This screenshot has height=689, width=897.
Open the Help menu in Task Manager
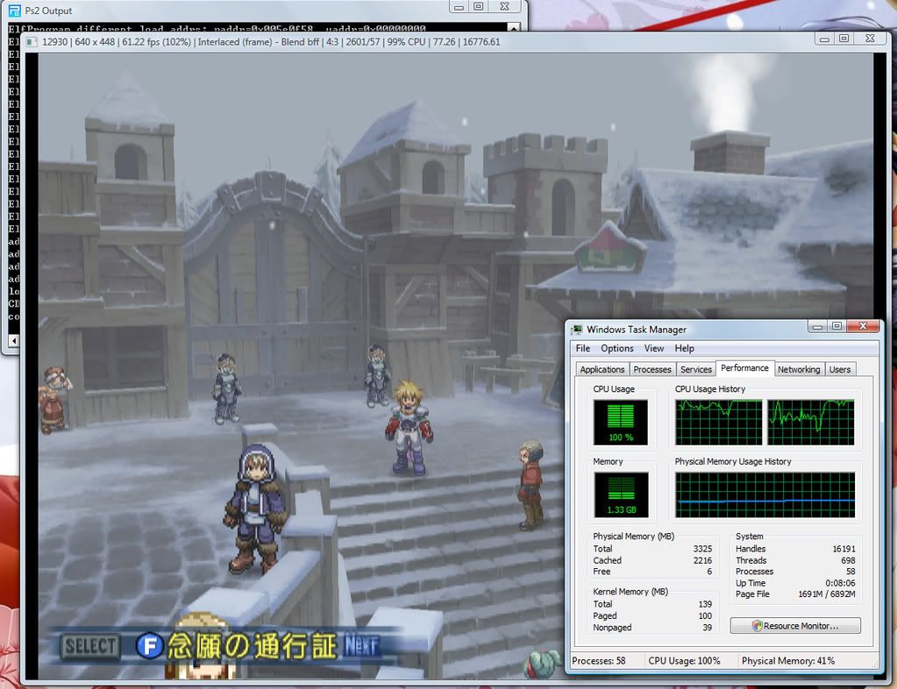click(685, 348)
